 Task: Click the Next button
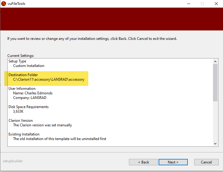173,162
